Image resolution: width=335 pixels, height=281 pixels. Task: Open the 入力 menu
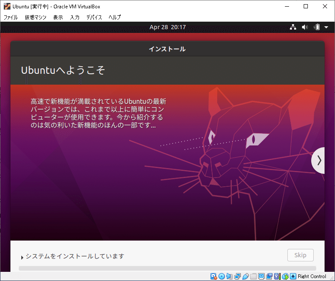tap(75, 17)
